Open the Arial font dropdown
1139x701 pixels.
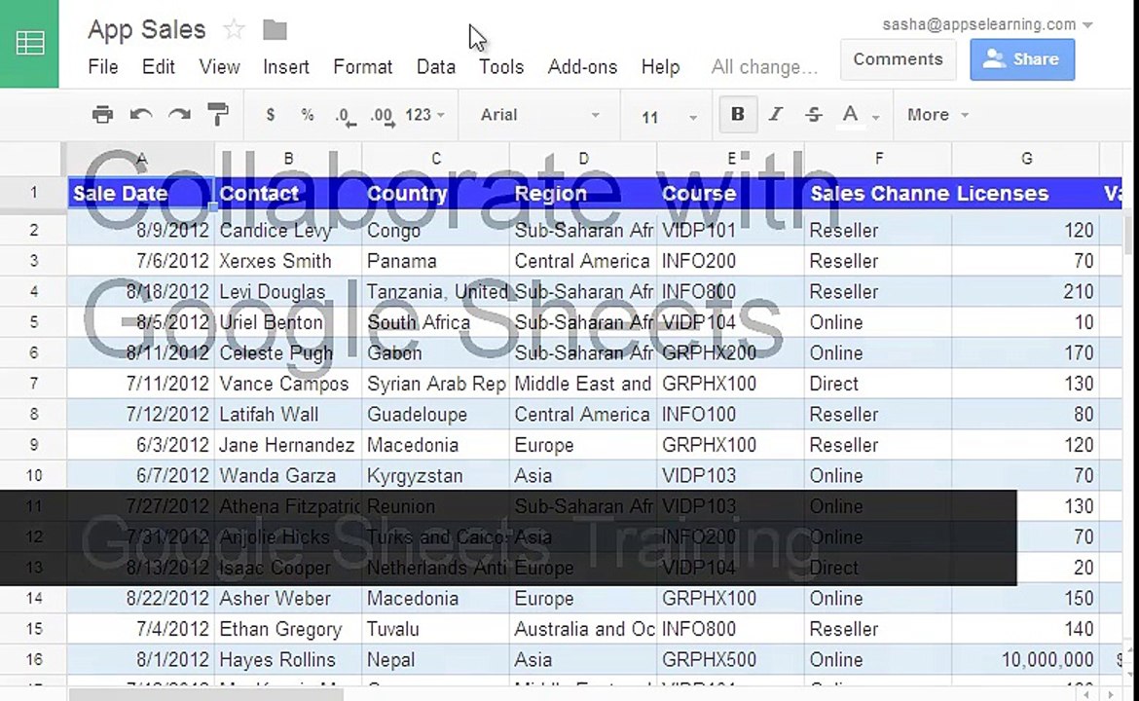(539, 115)
